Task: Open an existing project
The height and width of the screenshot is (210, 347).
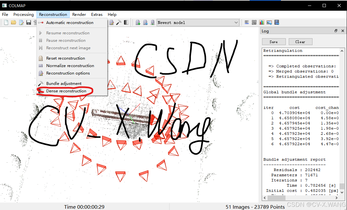Action: pos(13,22)
